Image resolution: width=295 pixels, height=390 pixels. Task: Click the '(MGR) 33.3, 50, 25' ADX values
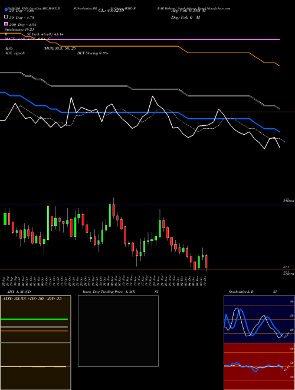(60, 48)
